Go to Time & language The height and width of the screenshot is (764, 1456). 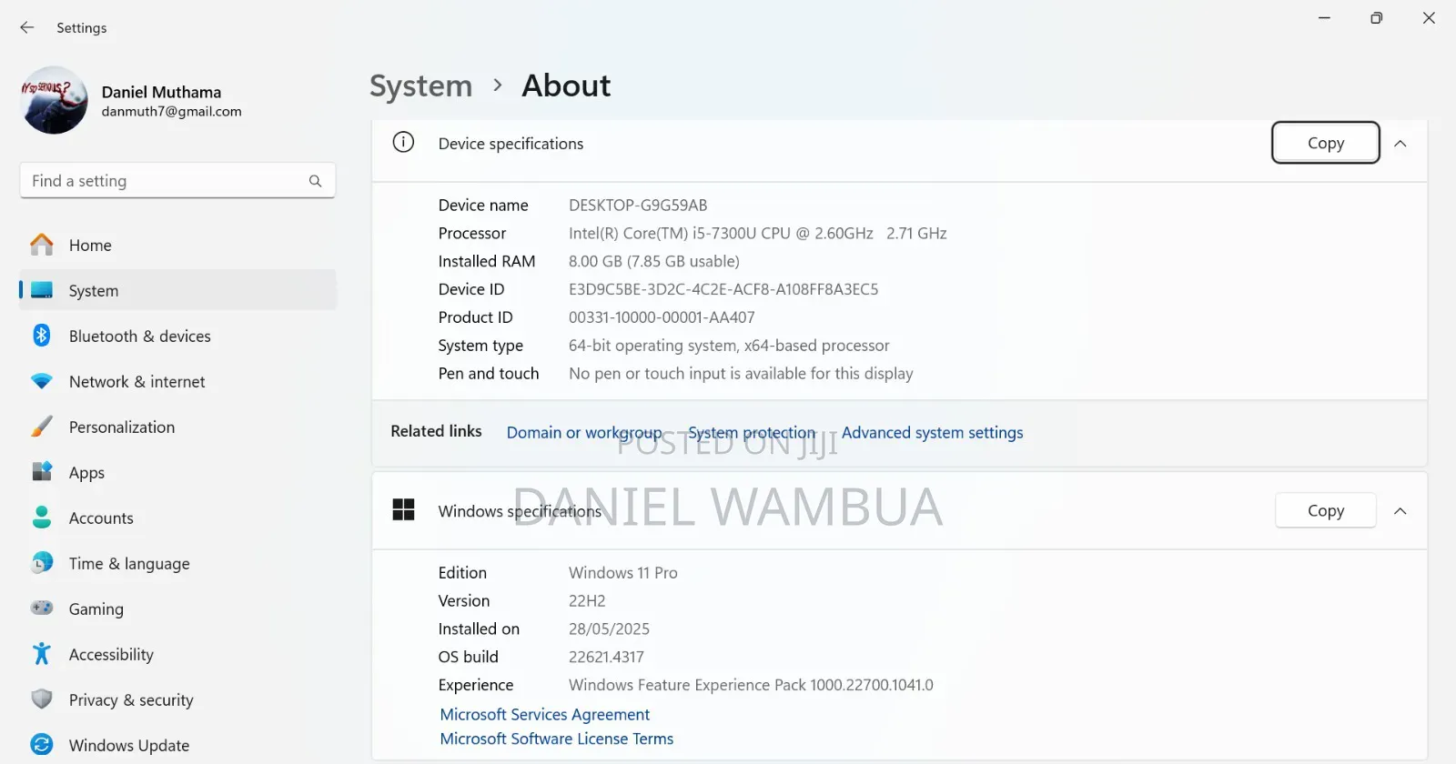point(178,563)
